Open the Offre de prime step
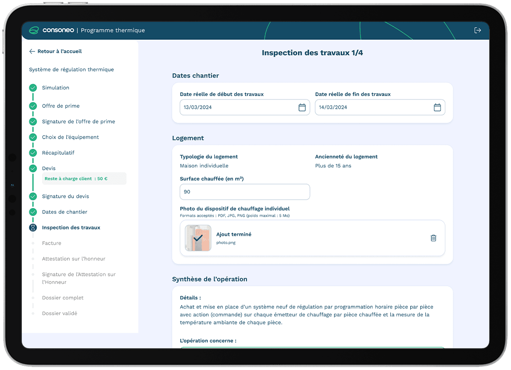Viewport: 511px width, 370px height. tap(61, 106)
